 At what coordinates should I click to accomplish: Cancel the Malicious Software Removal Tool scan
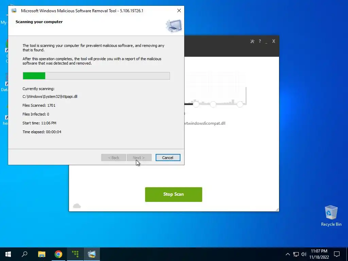pos(168,158)
